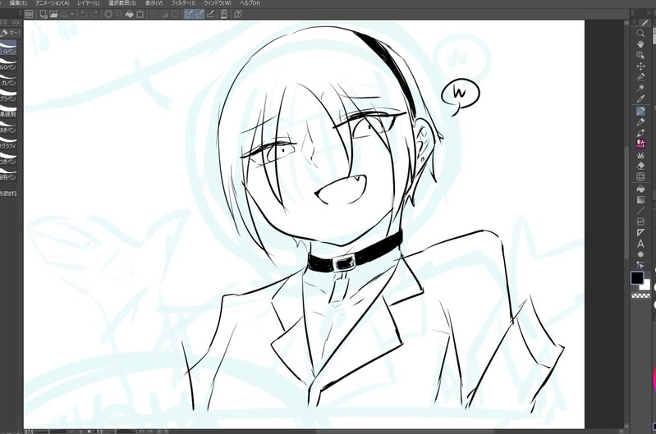Select the Zoom magnifier tool
This screenshot has width=656, height=434.
click(x=640, y=33)
